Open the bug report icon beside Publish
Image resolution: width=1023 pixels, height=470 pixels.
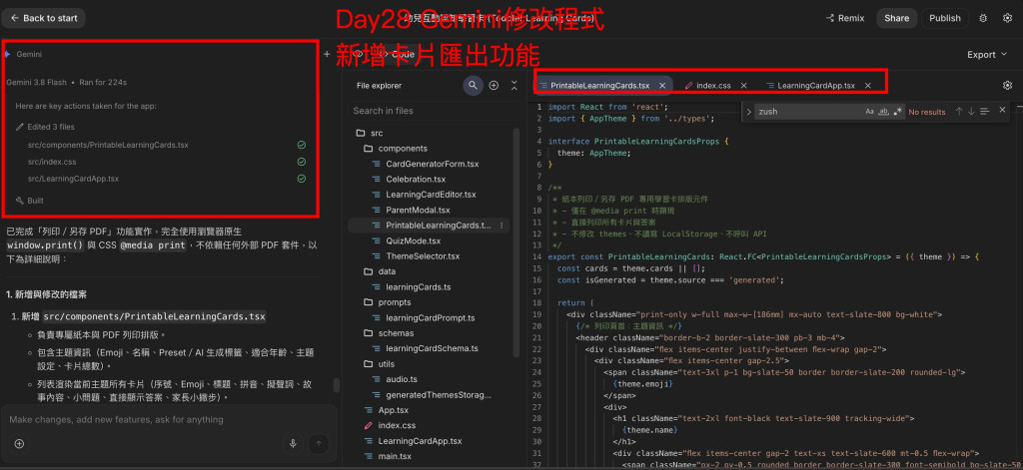coord(983,18)
